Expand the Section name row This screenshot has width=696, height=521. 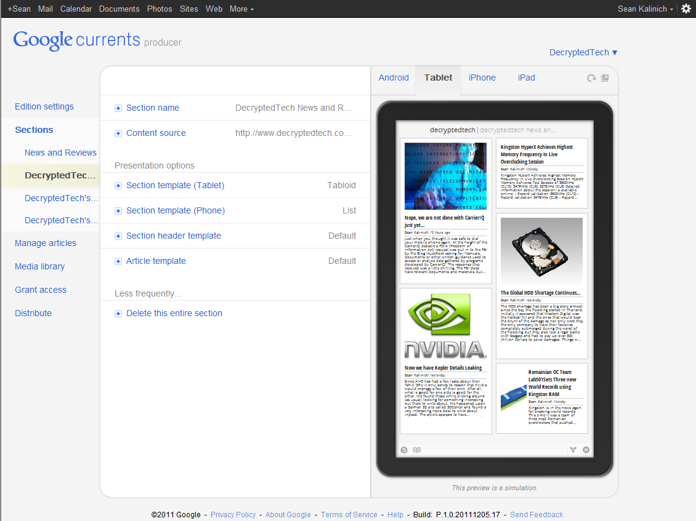coord(118,108)
